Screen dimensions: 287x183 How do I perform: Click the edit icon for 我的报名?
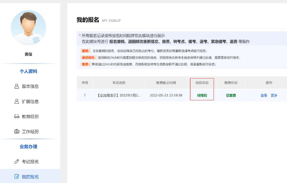(17, 176)
